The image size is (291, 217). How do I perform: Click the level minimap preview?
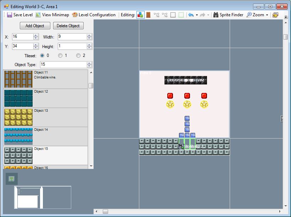point(43,198)
